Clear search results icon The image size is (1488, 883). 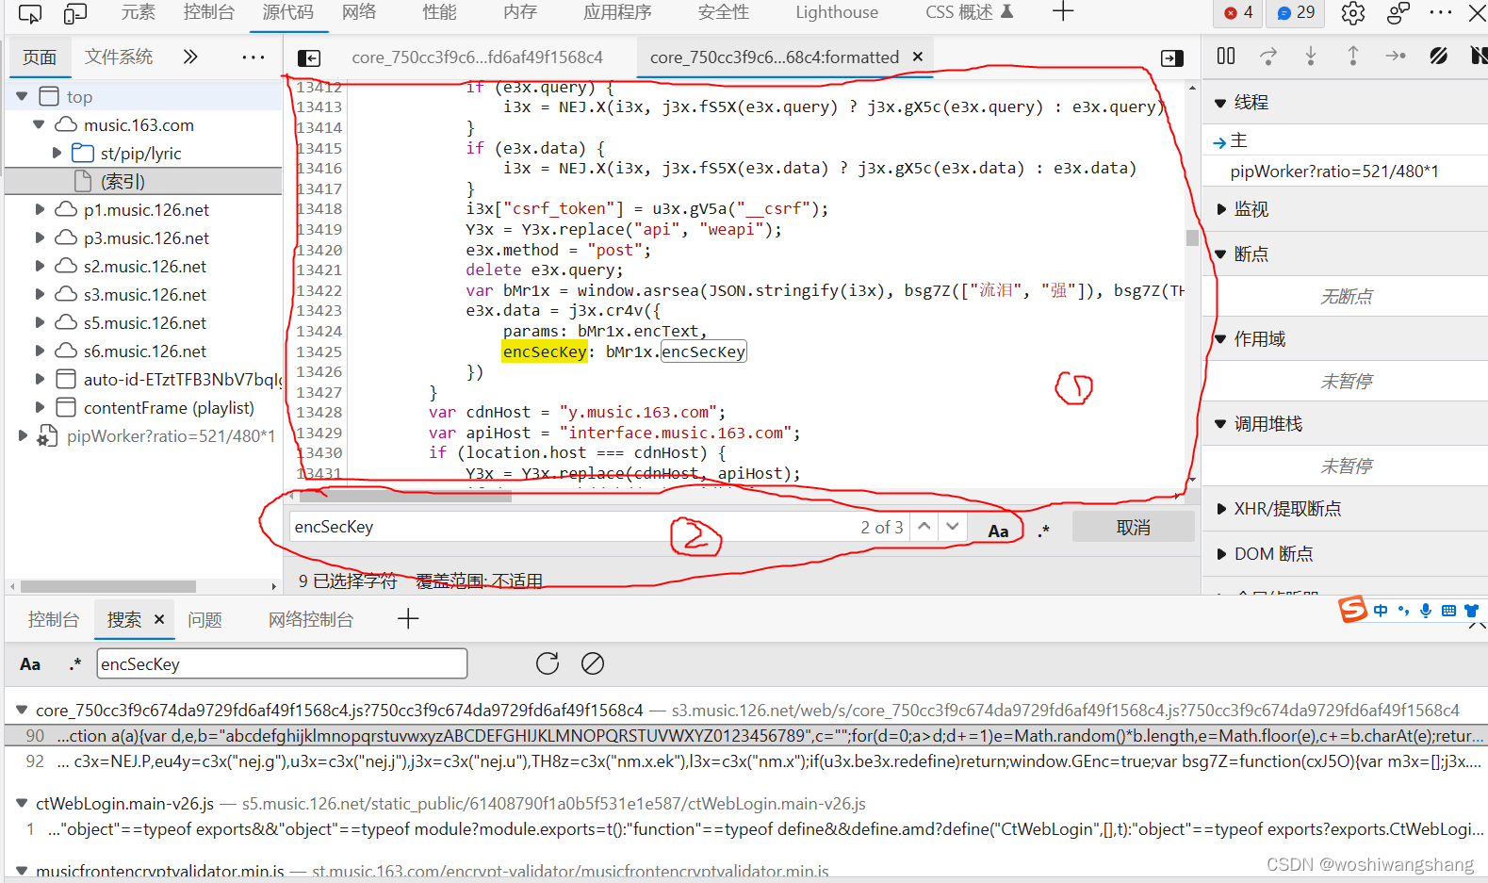[593, 663]
